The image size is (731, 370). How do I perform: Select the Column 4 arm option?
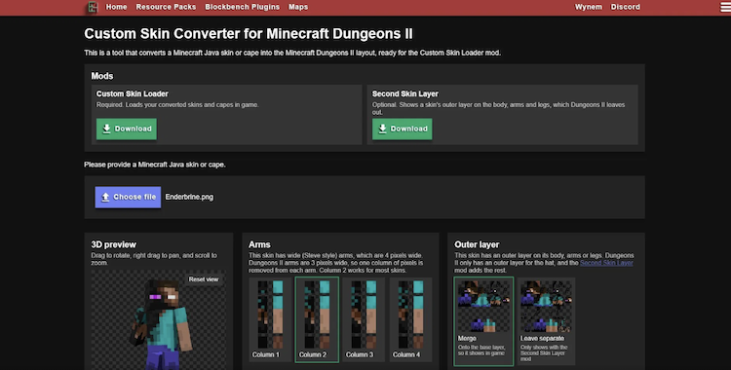point(410,319)
